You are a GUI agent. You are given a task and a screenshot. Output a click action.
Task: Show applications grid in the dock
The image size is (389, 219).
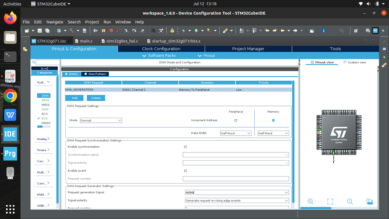point(10,209)
